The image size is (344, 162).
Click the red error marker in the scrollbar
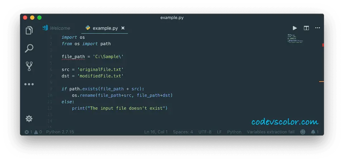[x=323, y=45]
